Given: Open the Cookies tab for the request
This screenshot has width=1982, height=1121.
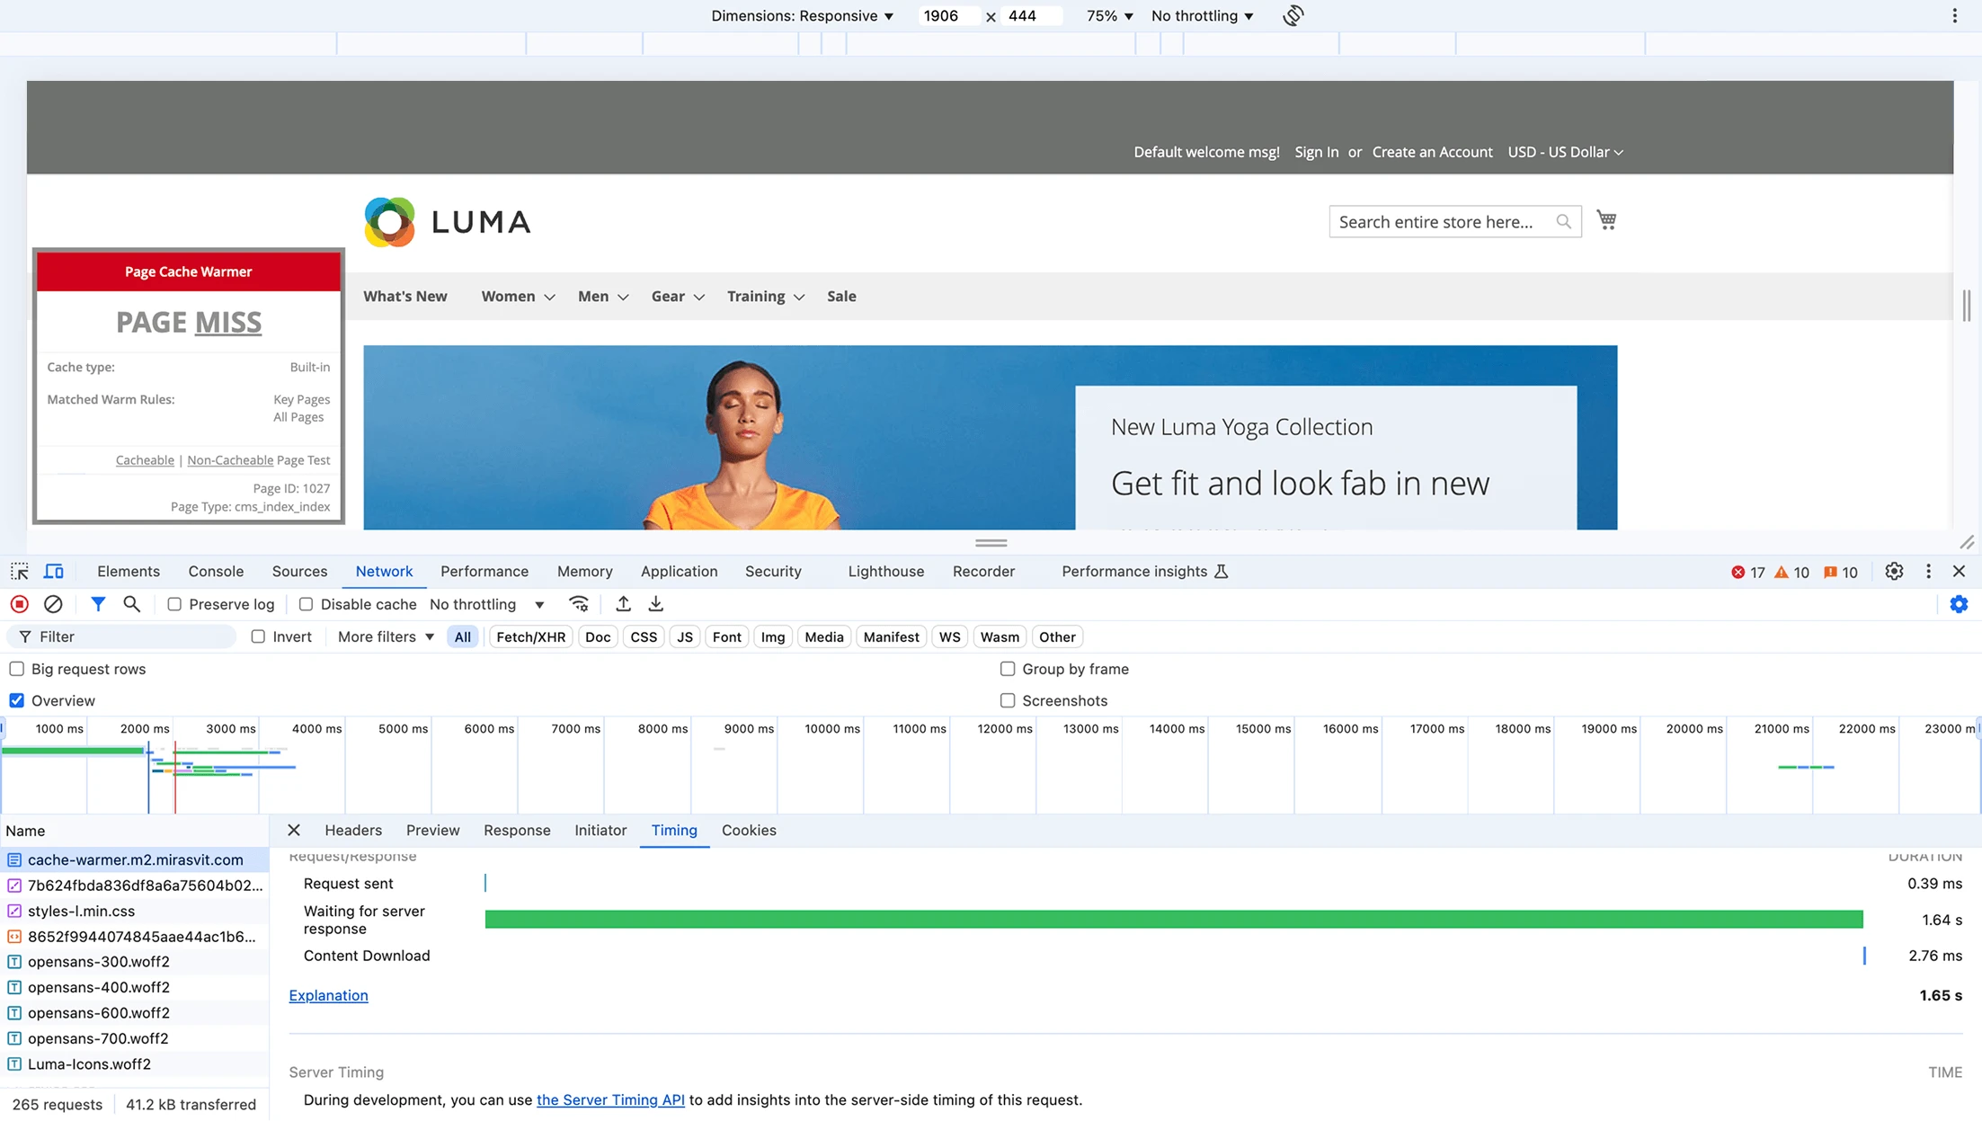Looking at the screenshot, I should point(749,831).
